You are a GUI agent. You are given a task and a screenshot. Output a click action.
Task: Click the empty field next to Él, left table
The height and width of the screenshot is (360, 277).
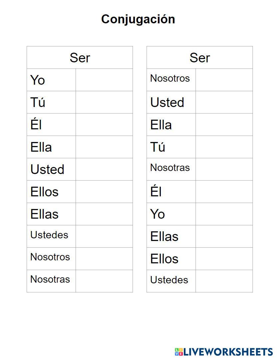(104, 125)
